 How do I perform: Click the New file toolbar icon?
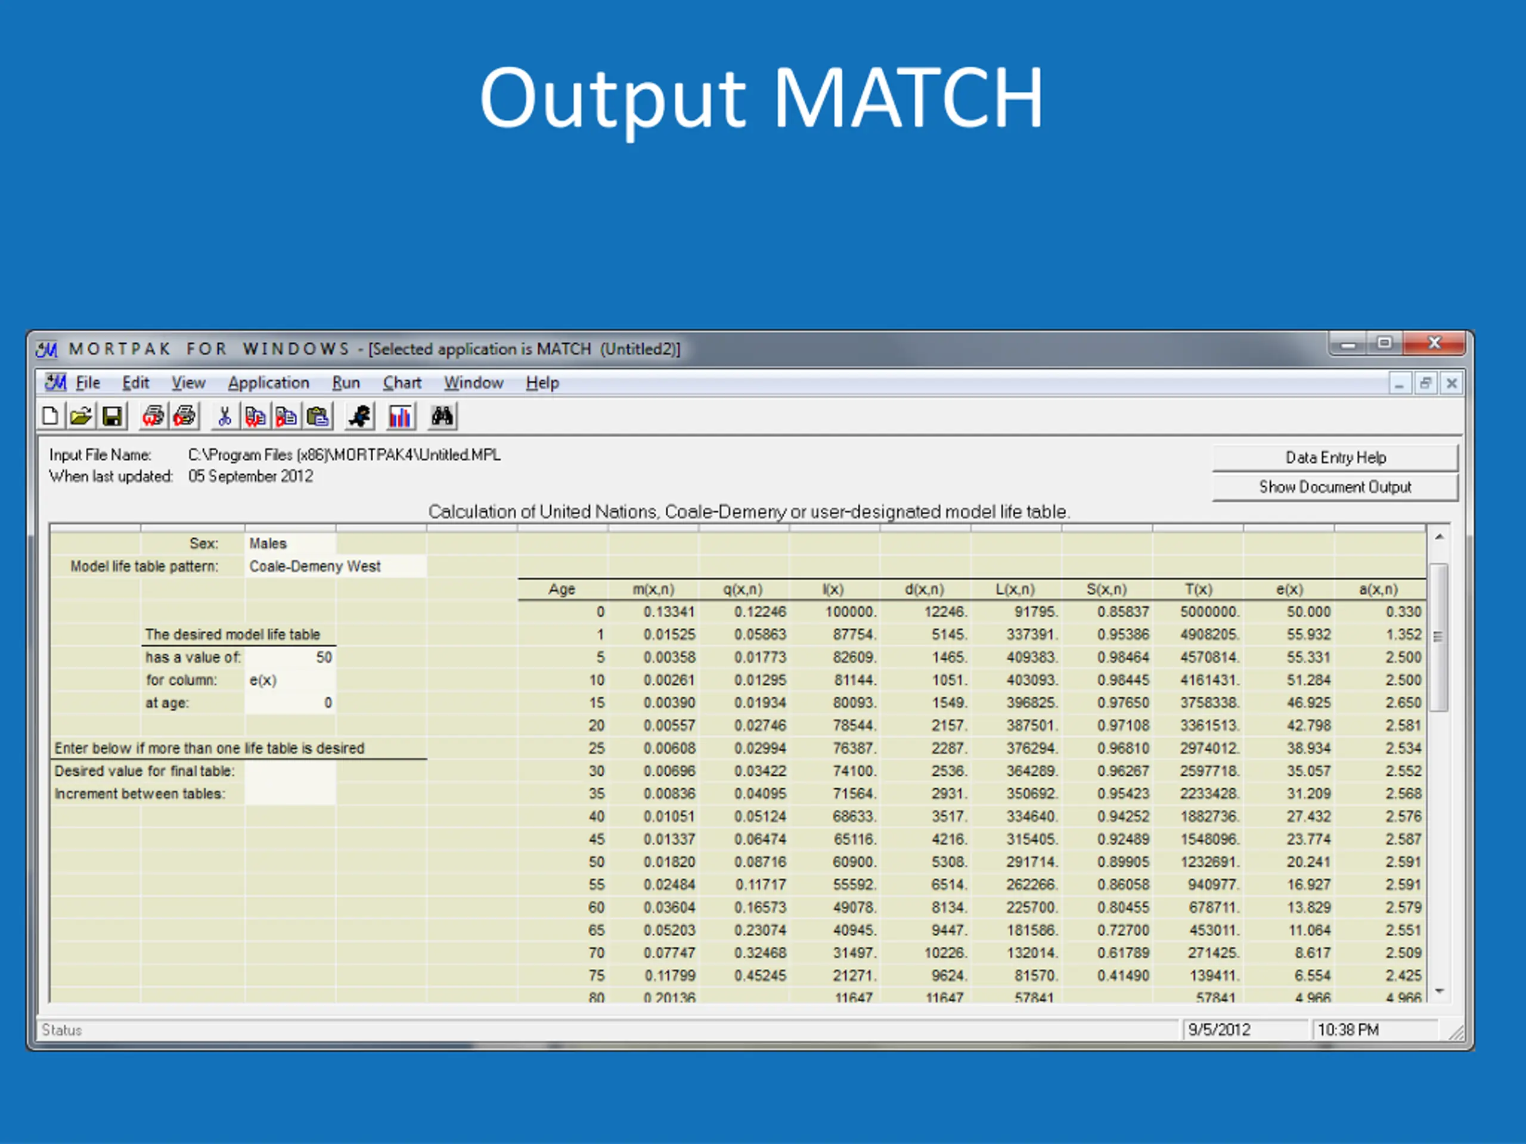click(50, 416)
